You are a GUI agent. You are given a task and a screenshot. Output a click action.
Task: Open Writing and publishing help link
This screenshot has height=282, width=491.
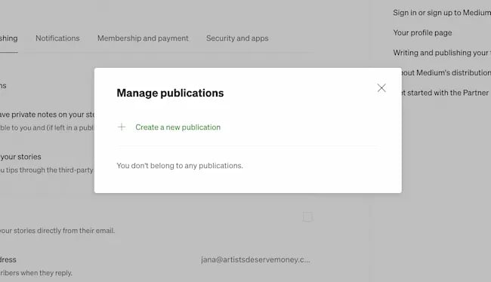(442, 53)
